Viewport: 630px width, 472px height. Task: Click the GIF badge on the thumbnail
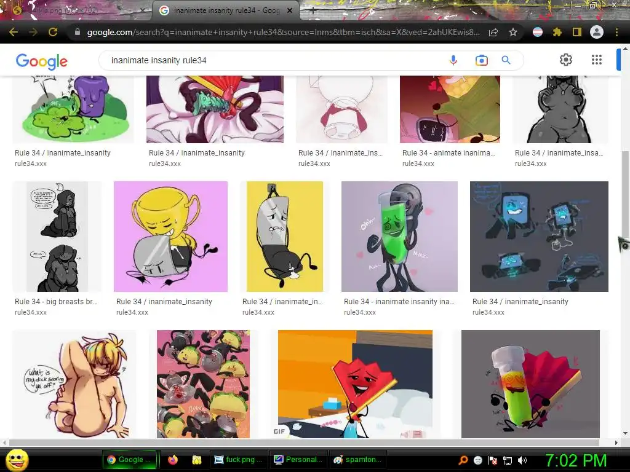tap(279, 431)
